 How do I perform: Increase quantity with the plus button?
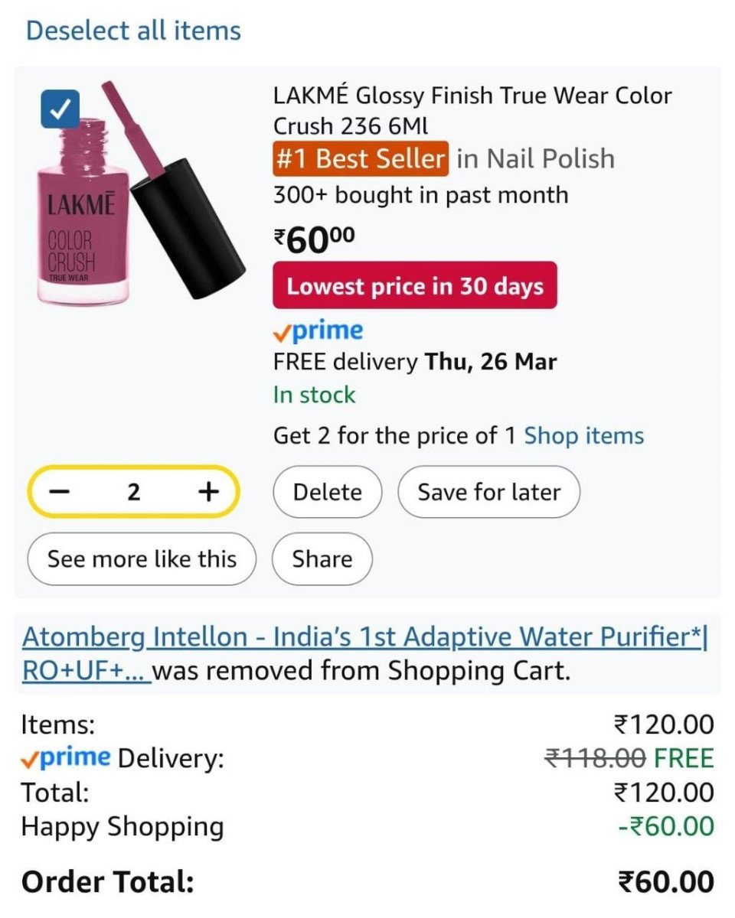tap(207, 492)
